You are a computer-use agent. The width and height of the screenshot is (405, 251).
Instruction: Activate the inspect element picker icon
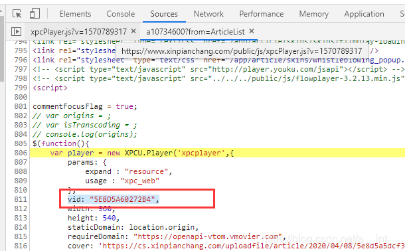click(x=17, y=13)
